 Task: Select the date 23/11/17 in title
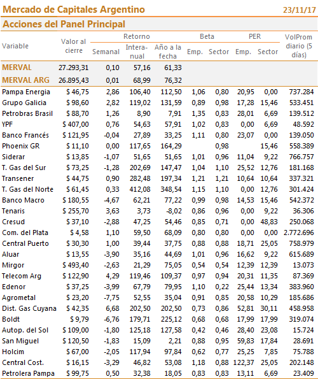tap(299, 10)
